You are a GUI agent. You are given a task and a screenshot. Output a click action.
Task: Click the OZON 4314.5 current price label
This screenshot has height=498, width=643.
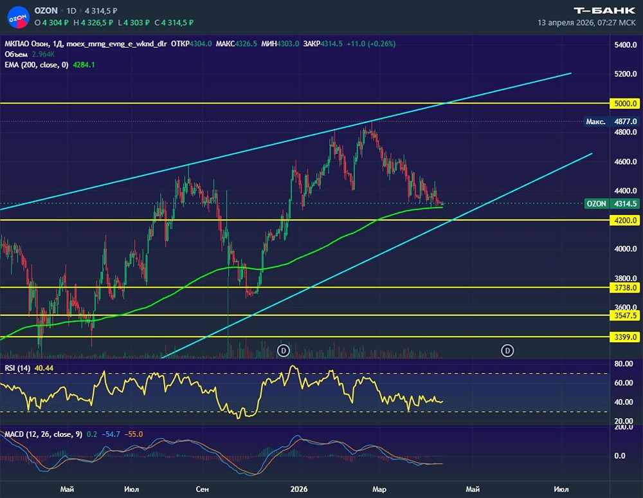pos(611,203)
